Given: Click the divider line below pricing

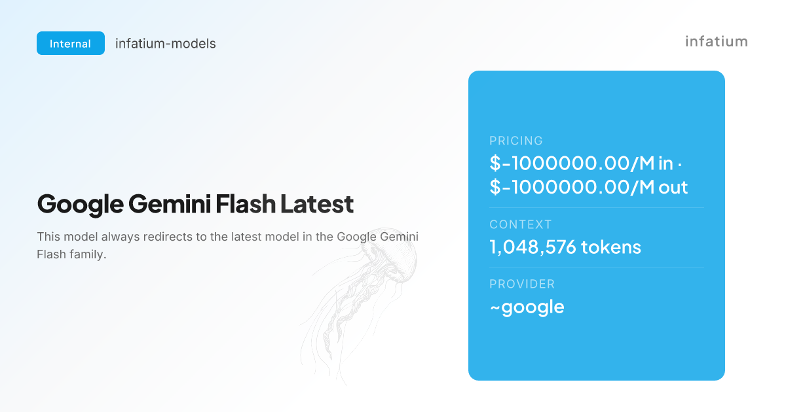Looking at the screenshot, I should [x=597, y=208].
